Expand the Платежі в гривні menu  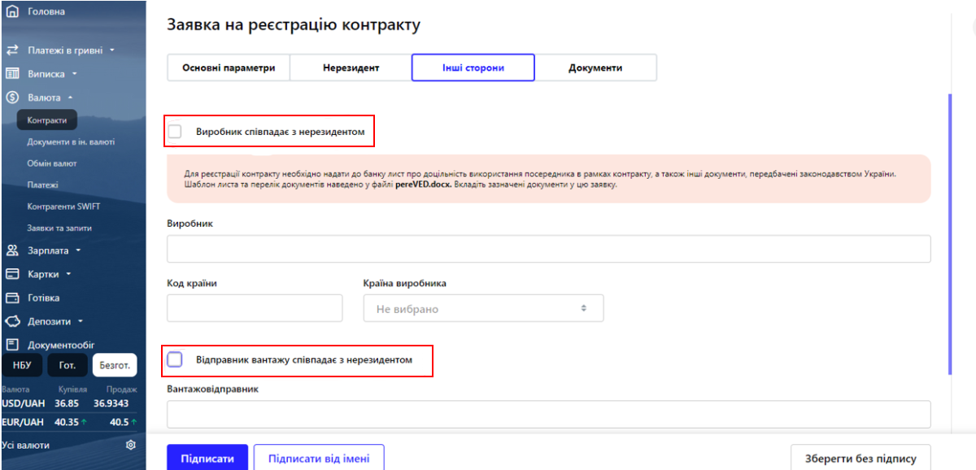pyautogui.click(x=112, y=50)
